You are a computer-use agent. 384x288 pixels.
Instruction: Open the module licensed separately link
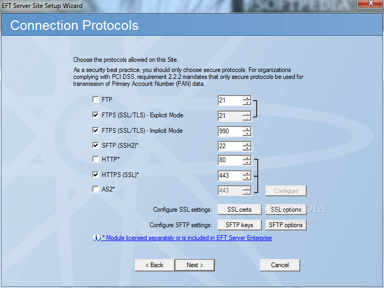[x=187, y=238]
